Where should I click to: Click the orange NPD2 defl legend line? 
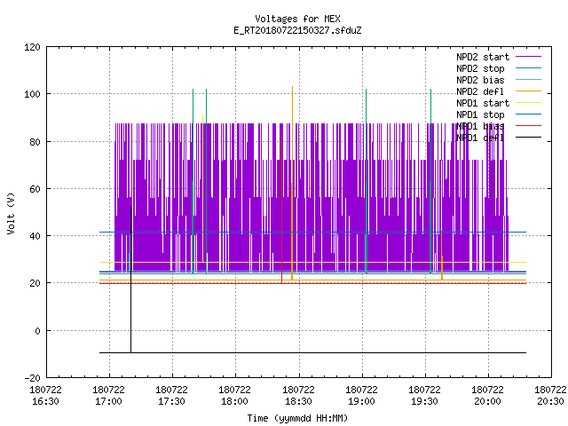pyautogui.click(x=528, y=91)
